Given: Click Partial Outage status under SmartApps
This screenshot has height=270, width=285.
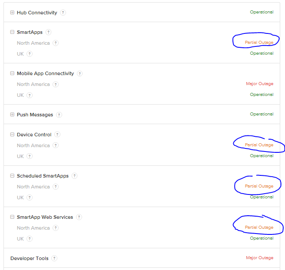Looking at the screenshot, I should tap(259, 43).
